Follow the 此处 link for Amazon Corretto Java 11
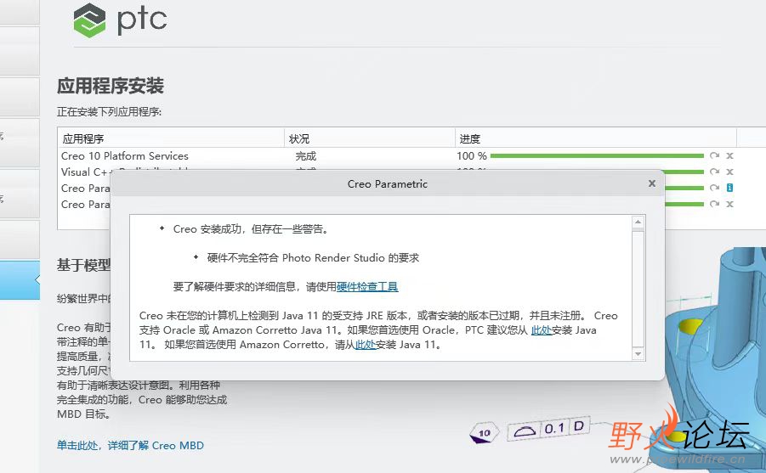The height and width of the screenshot is (473, 766). 366,345
